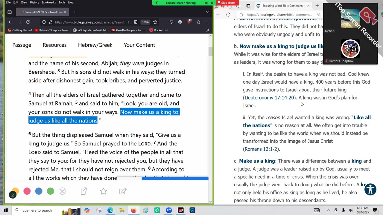Open Firefox recent browsing (Firefox View) icon
This screenshot has width=383, height=215.
[x=10, y=12]
